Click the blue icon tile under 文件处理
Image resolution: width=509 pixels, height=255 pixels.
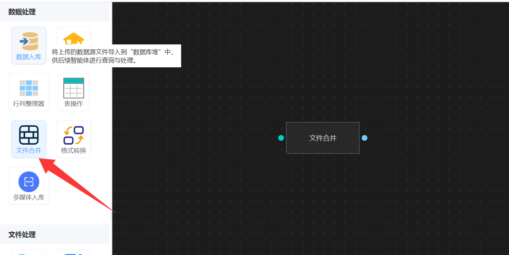73,252
